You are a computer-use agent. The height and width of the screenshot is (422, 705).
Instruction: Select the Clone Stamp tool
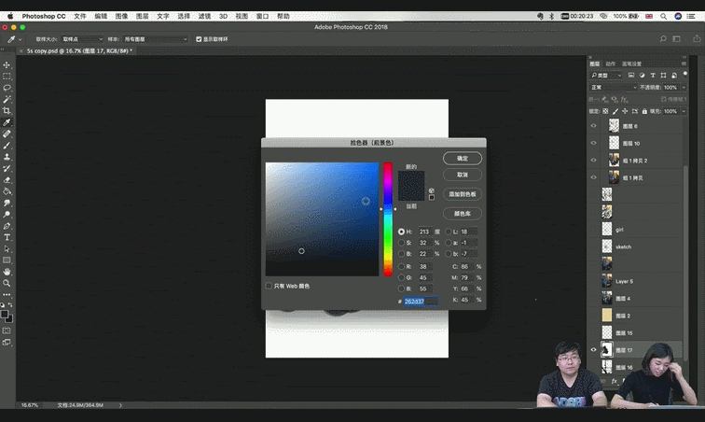tap(7, 157)
